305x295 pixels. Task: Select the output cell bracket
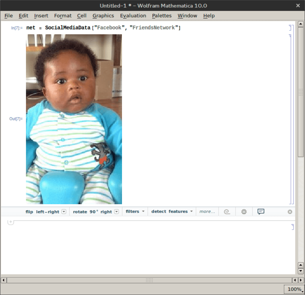click(x=290, y=119)
